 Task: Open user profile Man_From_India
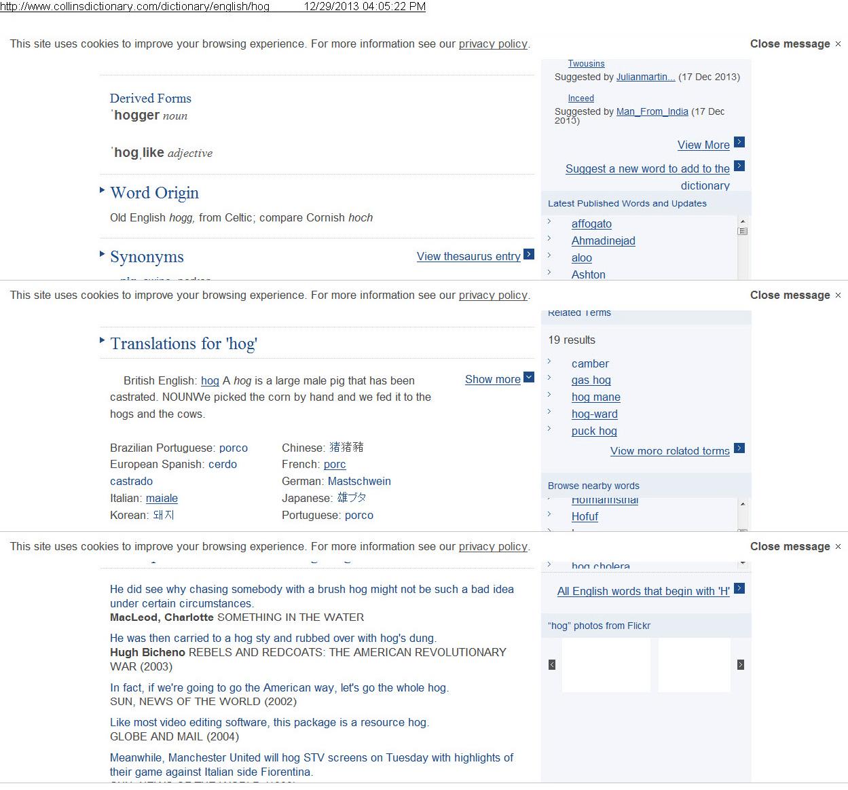tap(652, 112)
